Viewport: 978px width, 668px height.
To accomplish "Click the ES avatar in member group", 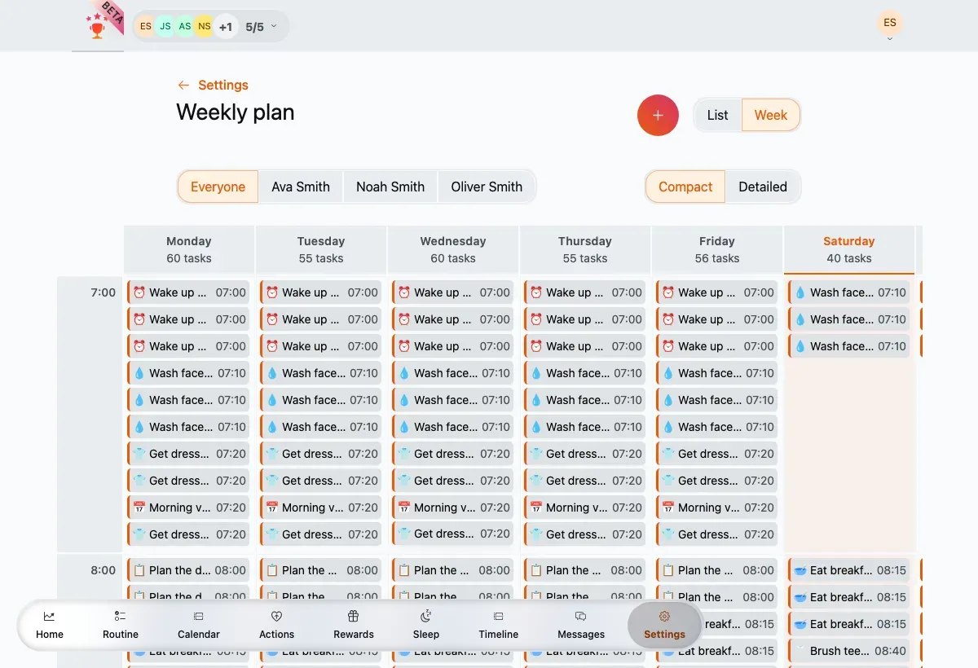I will pyautogui.click(x=146, y=26).
